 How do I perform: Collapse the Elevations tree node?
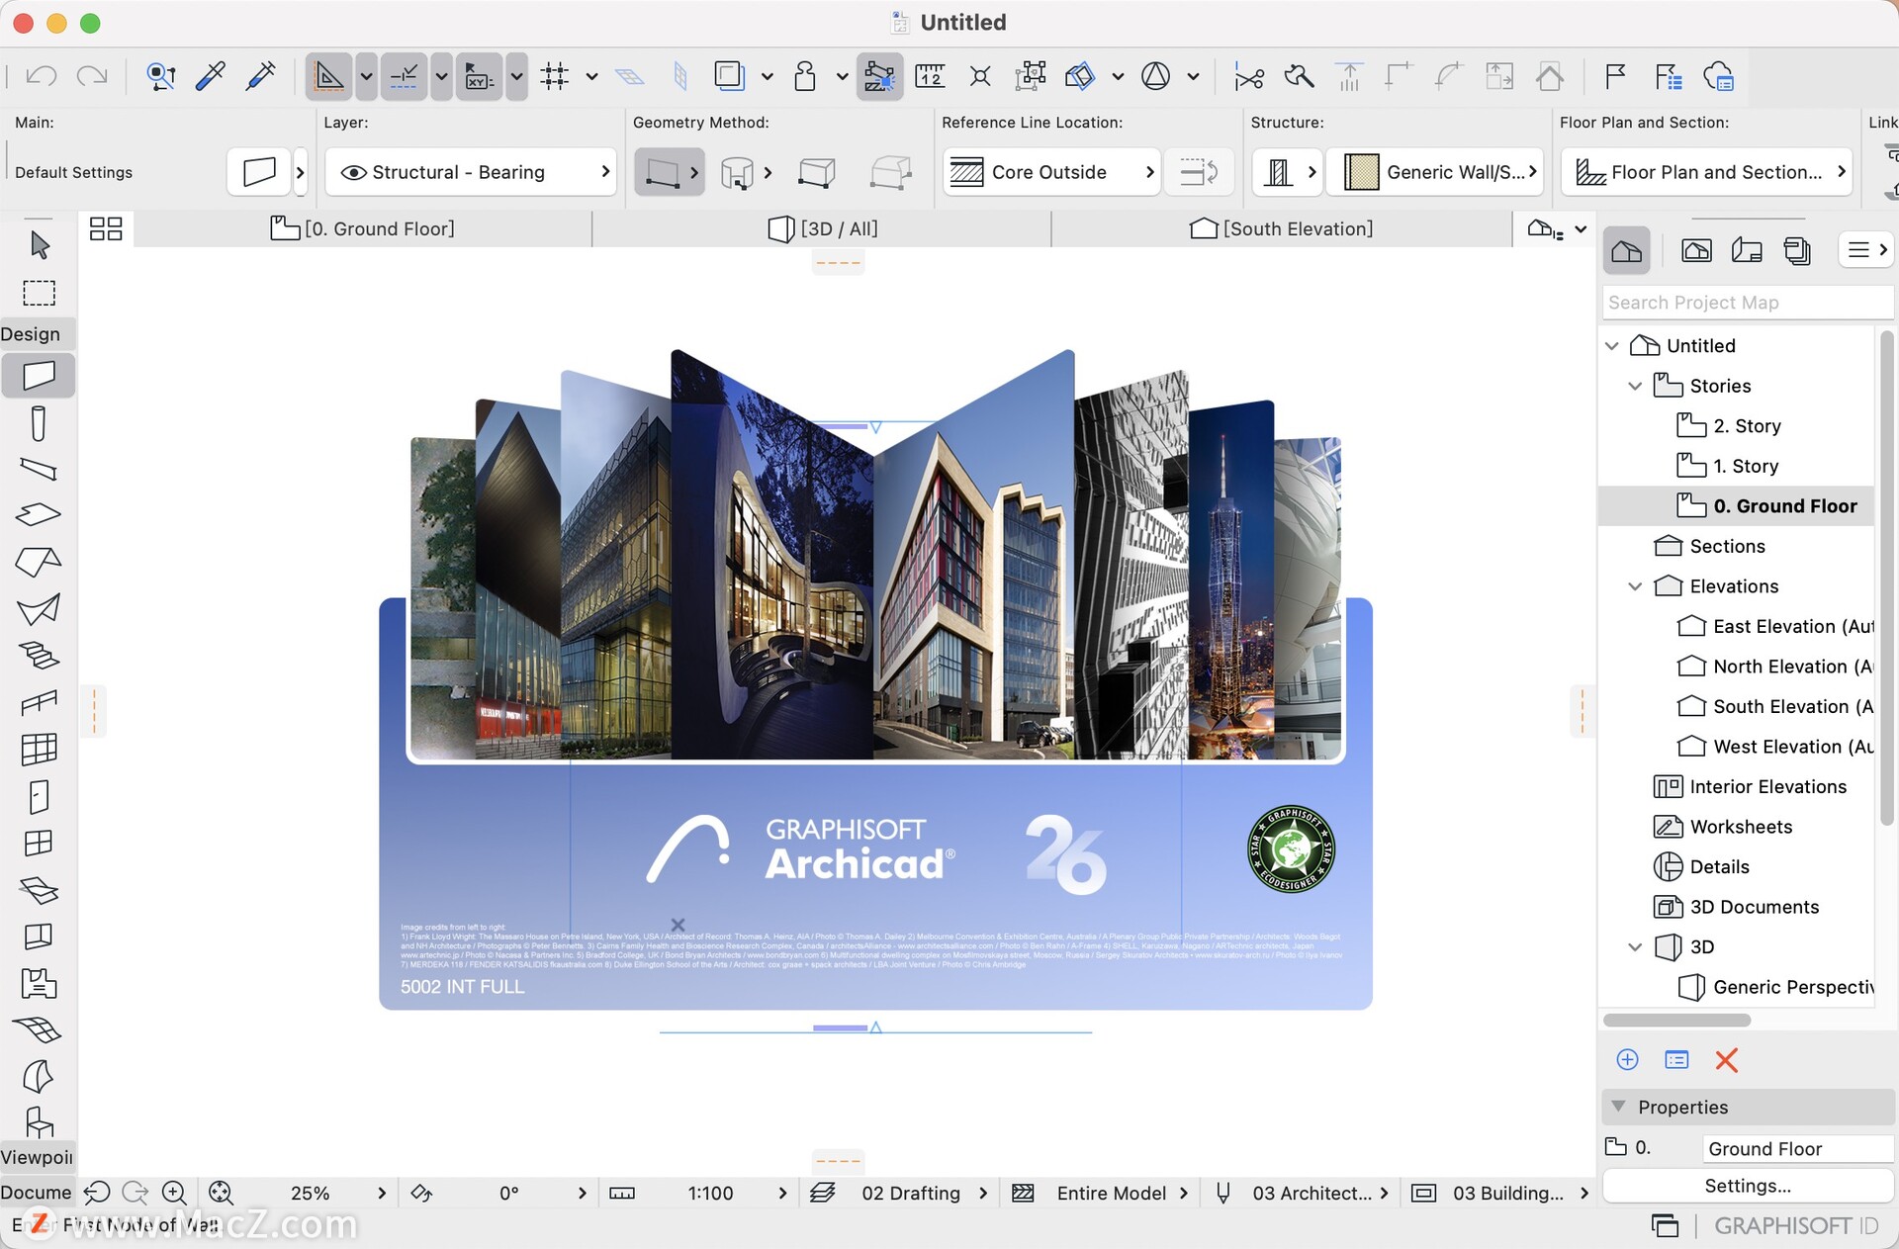(x=1635, y=586)
